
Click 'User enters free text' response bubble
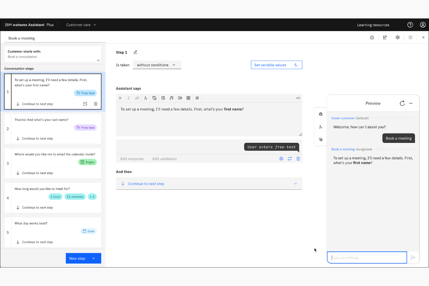pyautogui.click(x=271, y=147)
